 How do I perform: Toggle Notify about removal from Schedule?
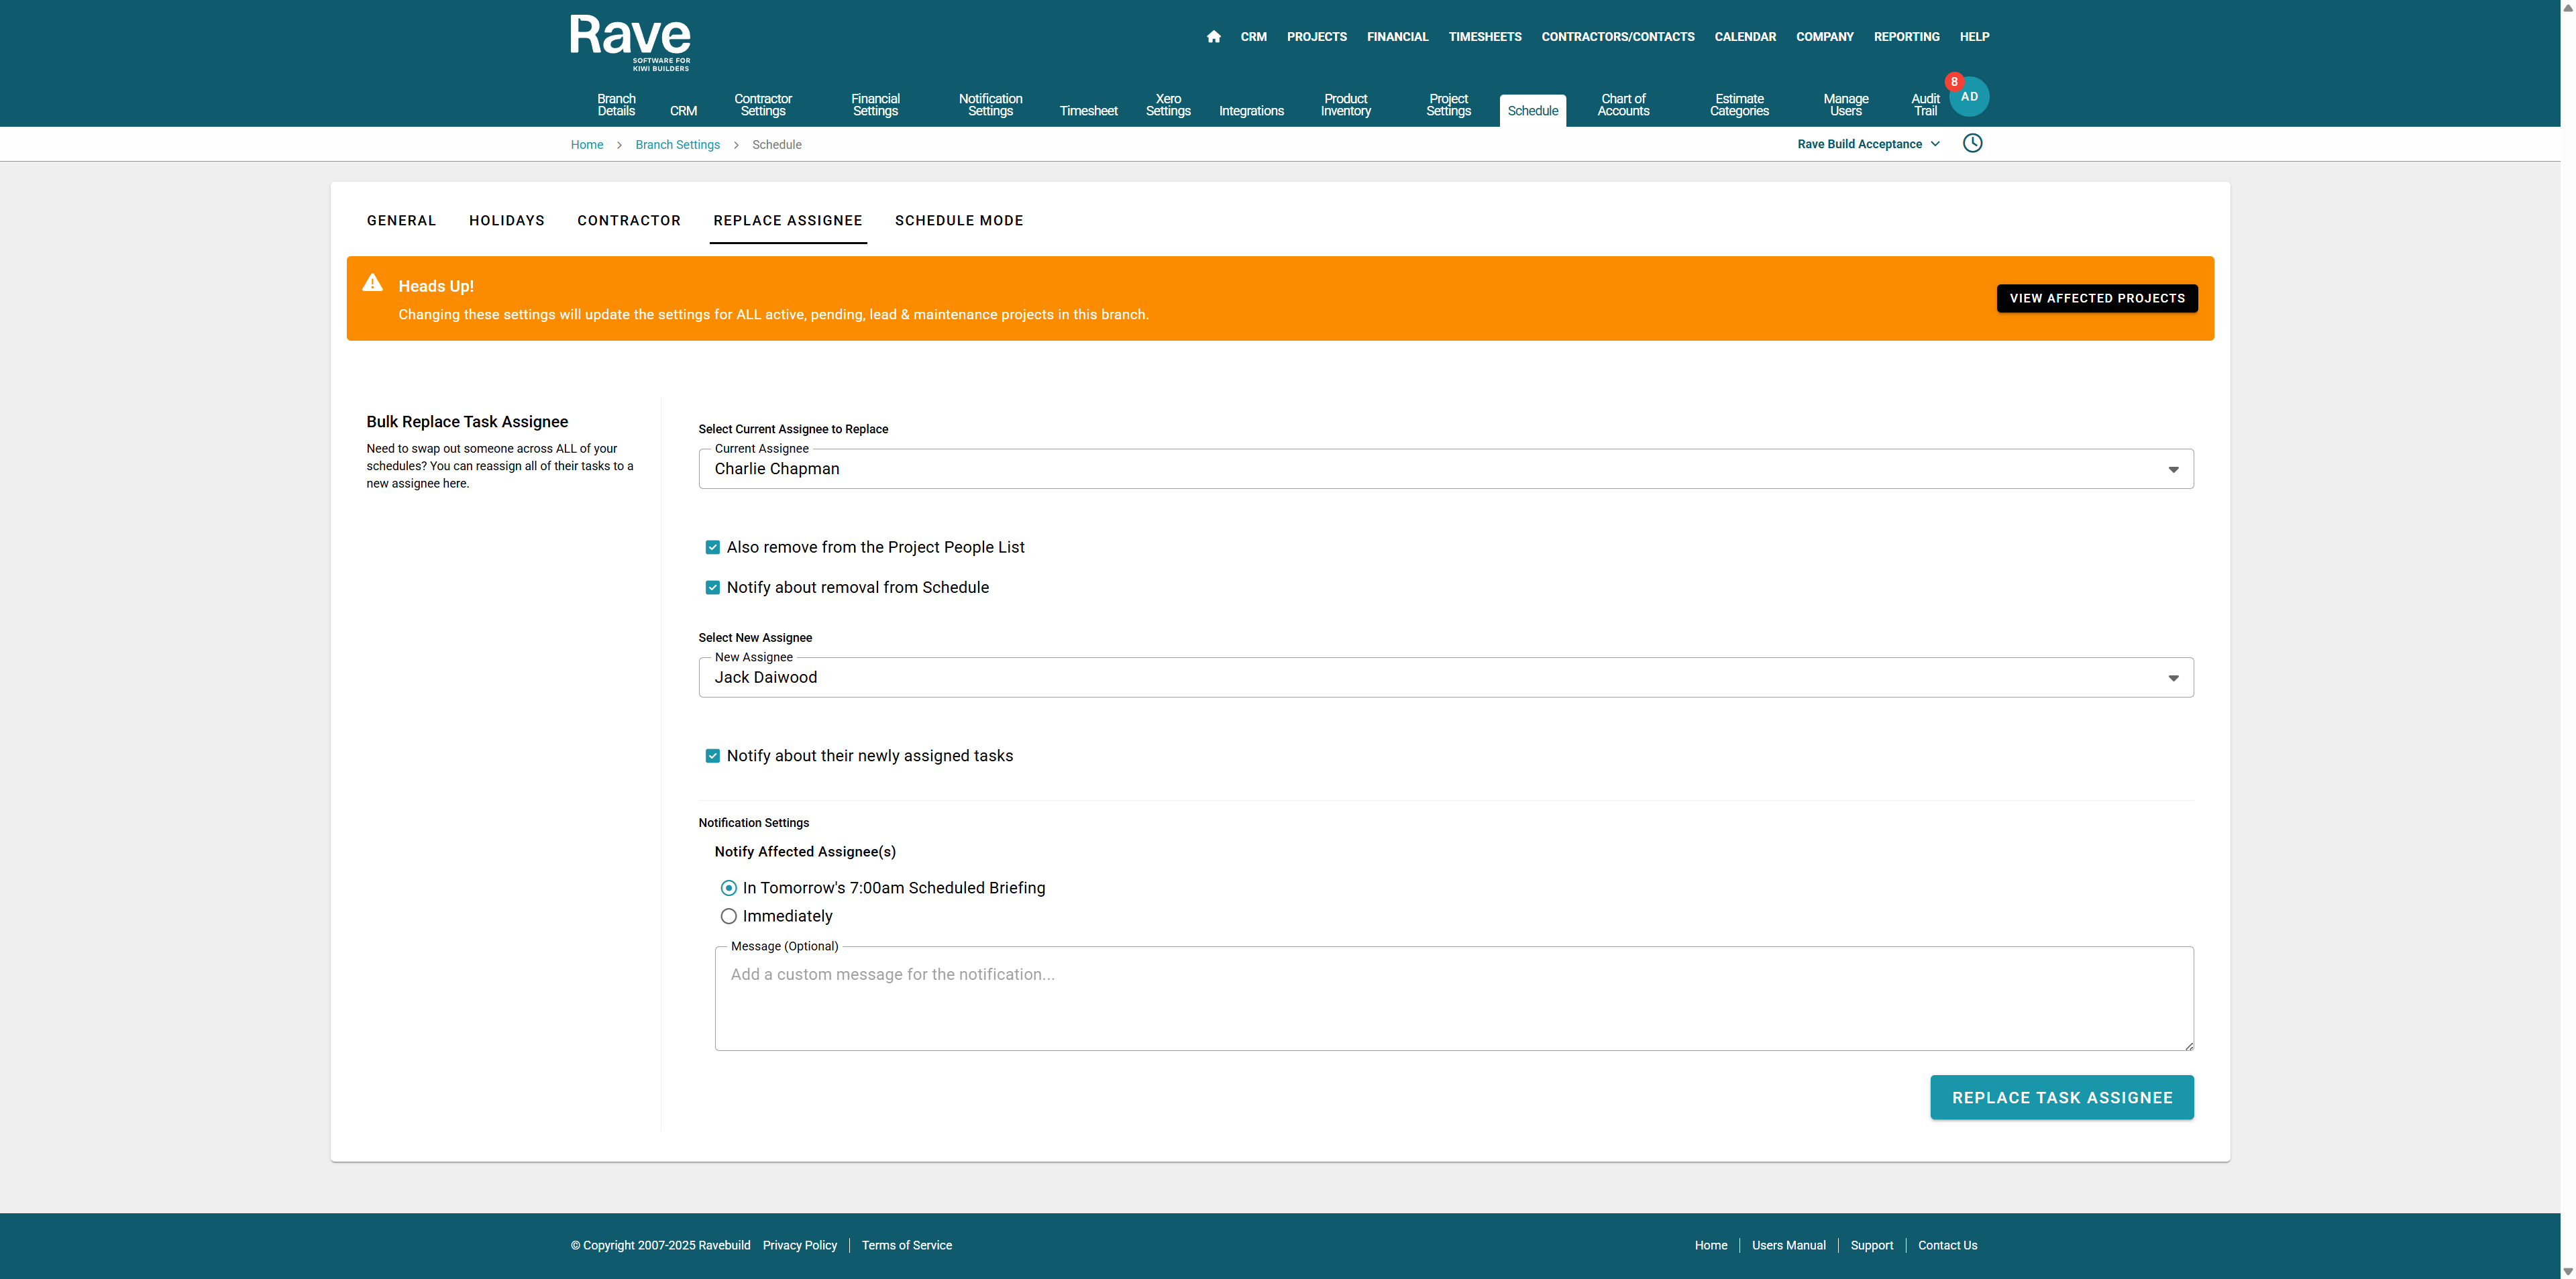pyautogui.click(x=712, y=588)
